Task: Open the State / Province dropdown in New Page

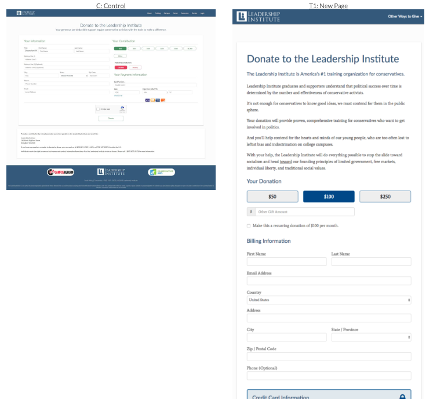Action: click(x=371, y=337)
